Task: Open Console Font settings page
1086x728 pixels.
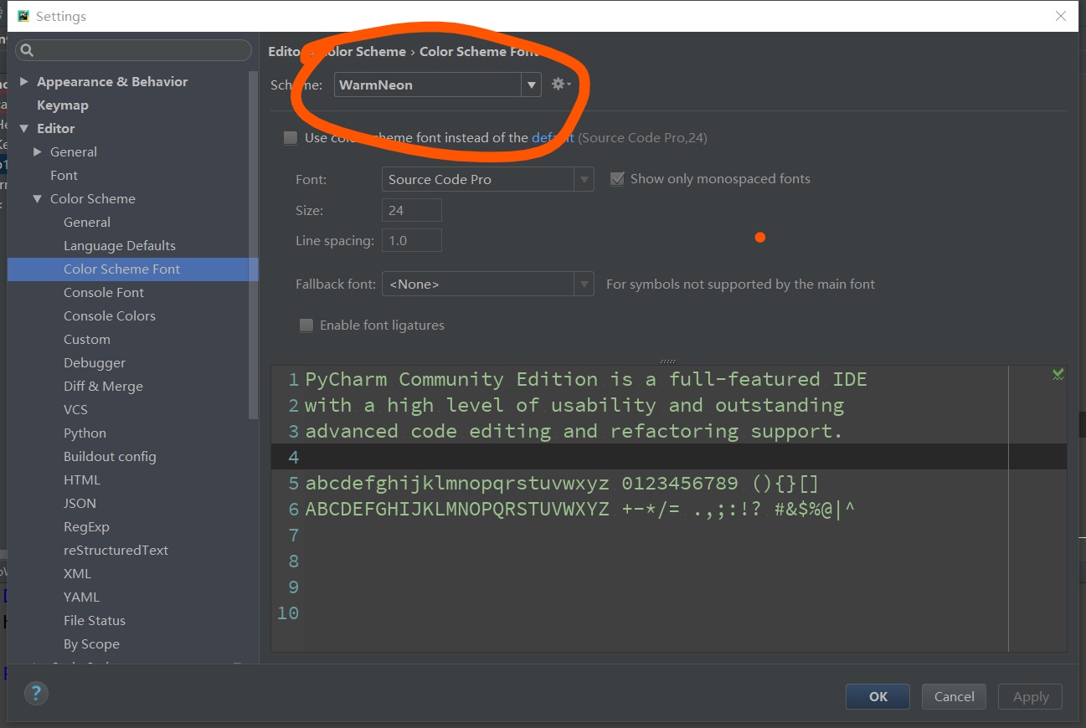Action: (x=104, y=292)
